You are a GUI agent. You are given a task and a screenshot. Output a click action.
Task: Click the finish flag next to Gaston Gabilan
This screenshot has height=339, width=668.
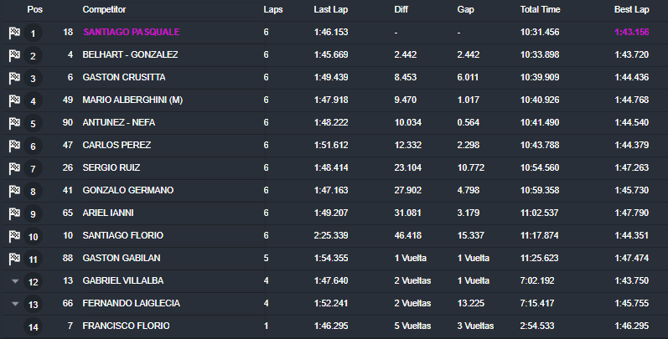click(13, 259)
